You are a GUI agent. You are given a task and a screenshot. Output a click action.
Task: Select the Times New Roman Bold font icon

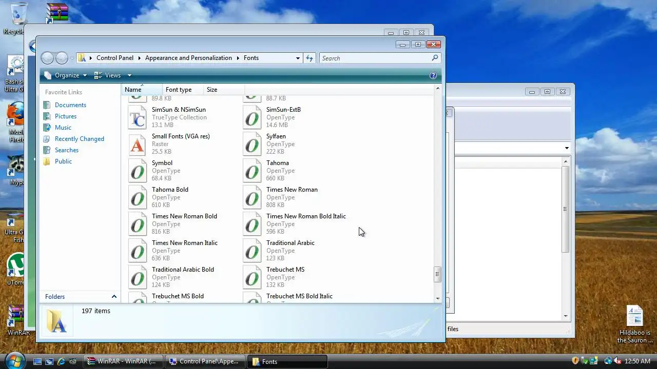138,224
